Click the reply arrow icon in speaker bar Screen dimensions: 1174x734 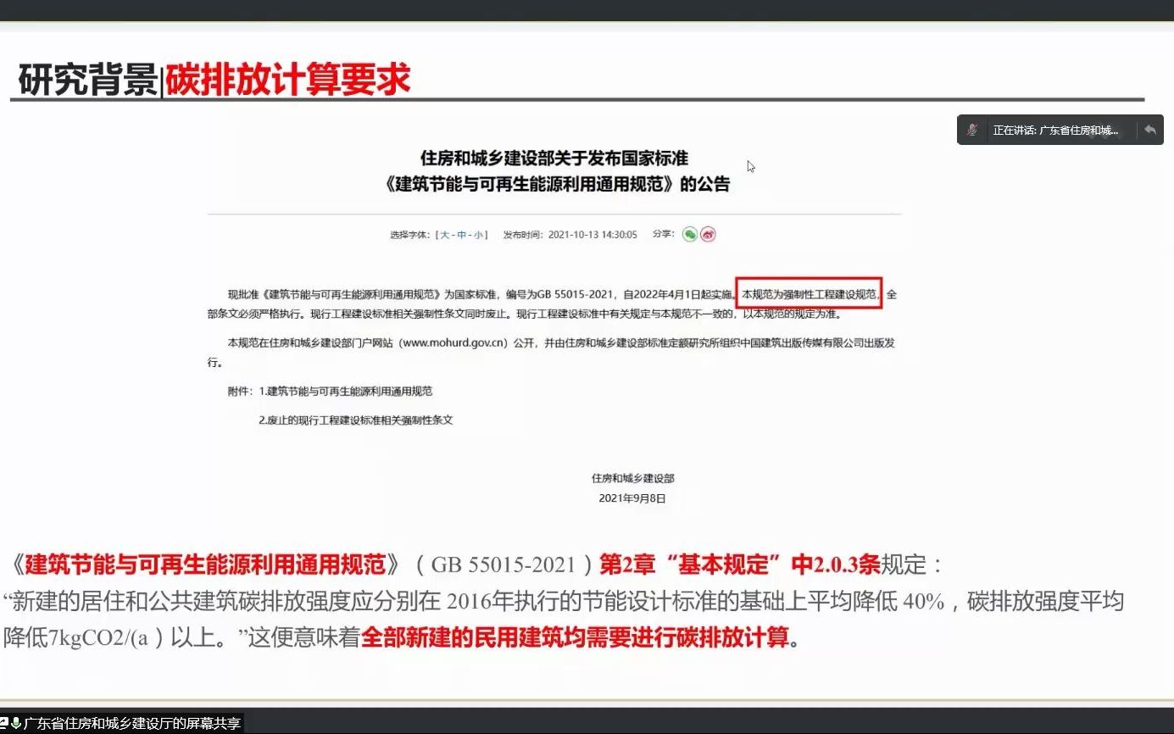[1149, 130]
